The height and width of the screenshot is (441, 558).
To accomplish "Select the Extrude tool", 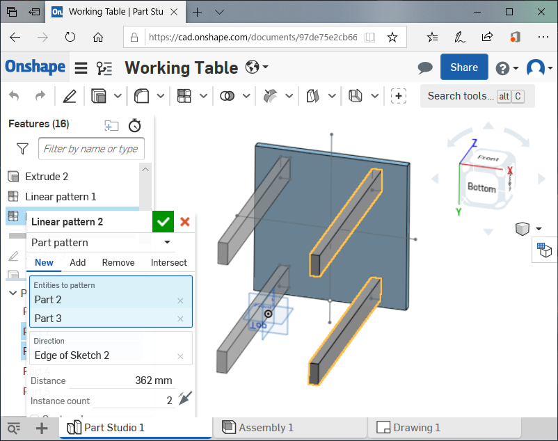I will point(99,96).
